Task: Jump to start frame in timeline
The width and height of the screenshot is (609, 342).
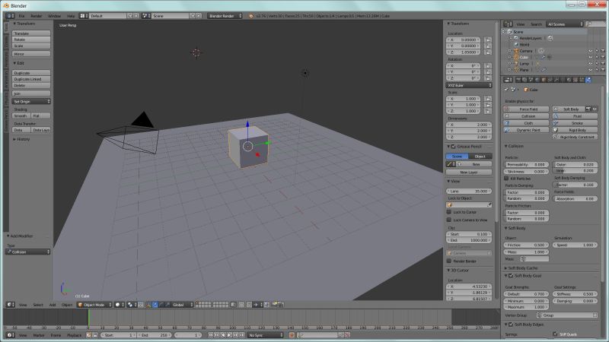Action: pyautogui.click(x=211, y=335)
